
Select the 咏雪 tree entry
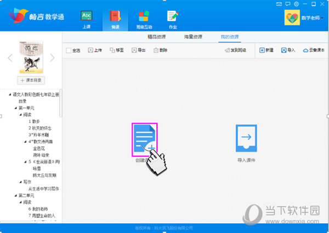tap(37, 168)
